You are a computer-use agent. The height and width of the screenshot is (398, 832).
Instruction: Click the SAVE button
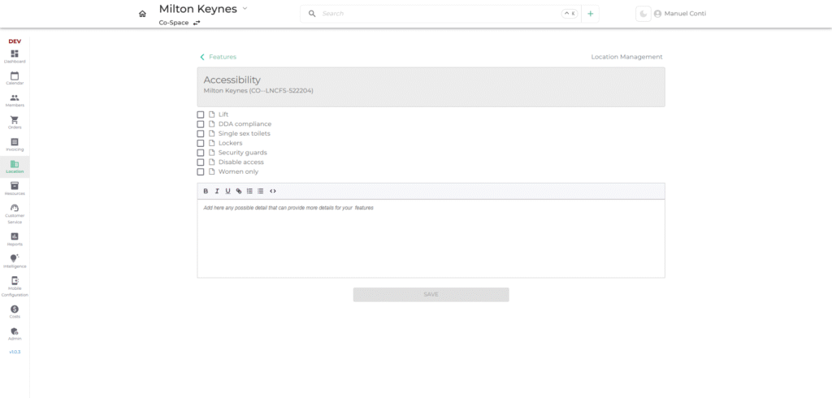click(431, 294)
